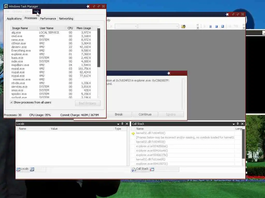Select the alg.exe process row
The height and width of the screenshot is (198, 265).
pyautogui.click(x=51, y=32)
